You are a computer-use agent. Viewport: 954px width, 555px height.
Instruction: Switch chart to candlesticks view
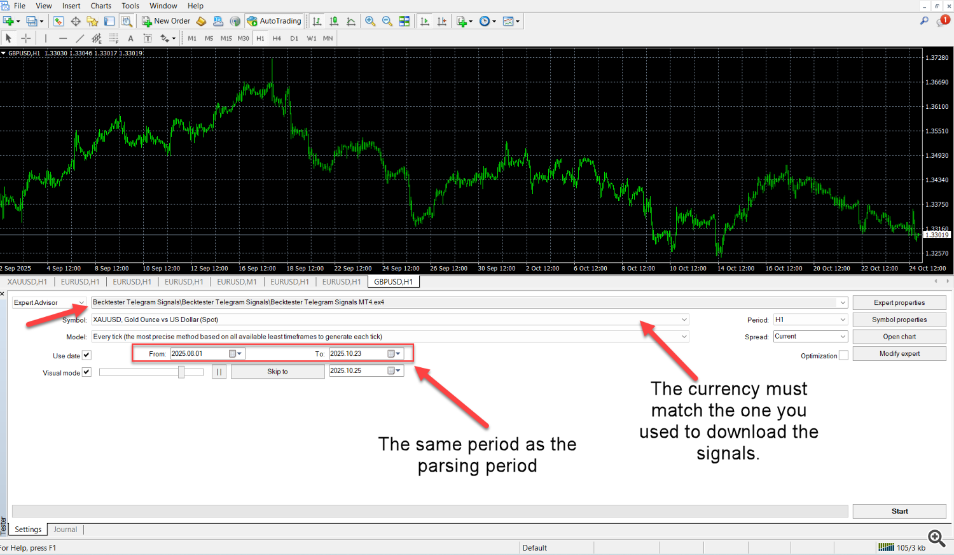(x=334, y=21)
